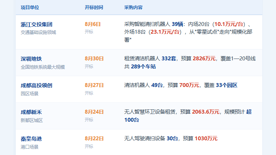Select the 8月27日 bid date

[94, 85]
